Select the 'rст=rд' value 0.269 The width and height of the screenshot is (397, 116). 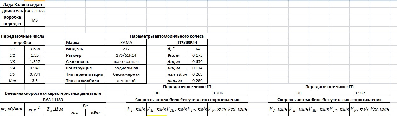(197, 74)
